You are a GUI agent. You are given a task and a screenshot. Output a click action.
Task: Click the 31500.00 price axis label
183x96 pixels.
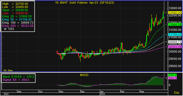[175, 30]
